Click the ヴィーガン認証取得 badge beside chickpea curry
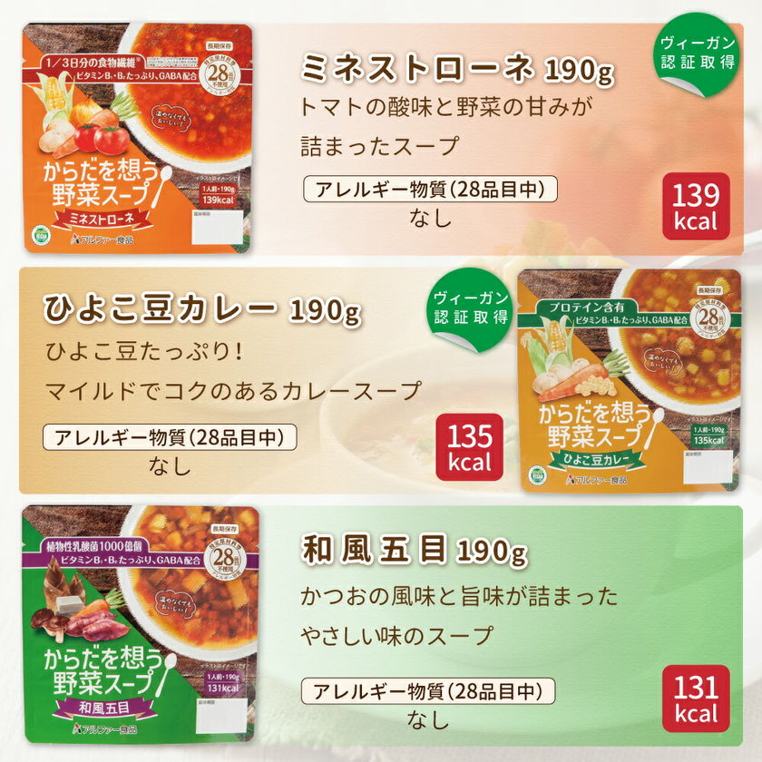This screenshot has width=762, height=762. tap(471, 309)
